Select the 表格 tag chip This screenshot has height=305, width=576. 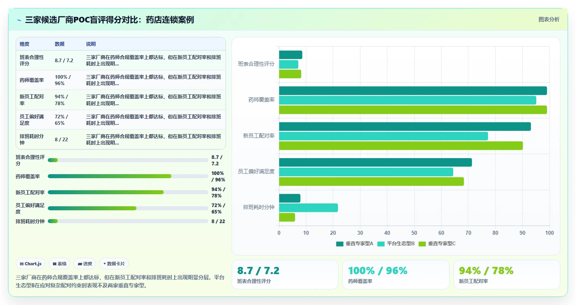click(x=59, y=264)
